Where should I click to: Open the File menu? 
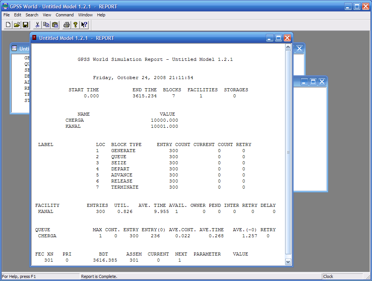[6, 15]
